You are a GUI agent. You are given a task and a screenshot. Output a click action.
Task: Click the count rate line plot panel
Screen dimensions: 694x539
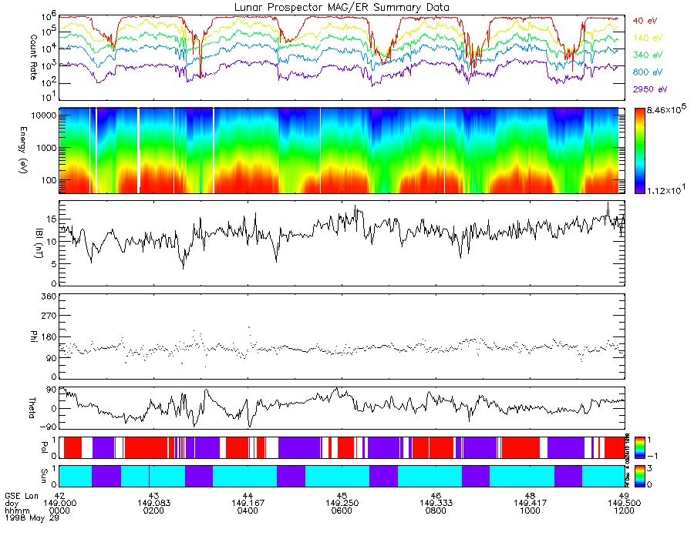point(342,58)
